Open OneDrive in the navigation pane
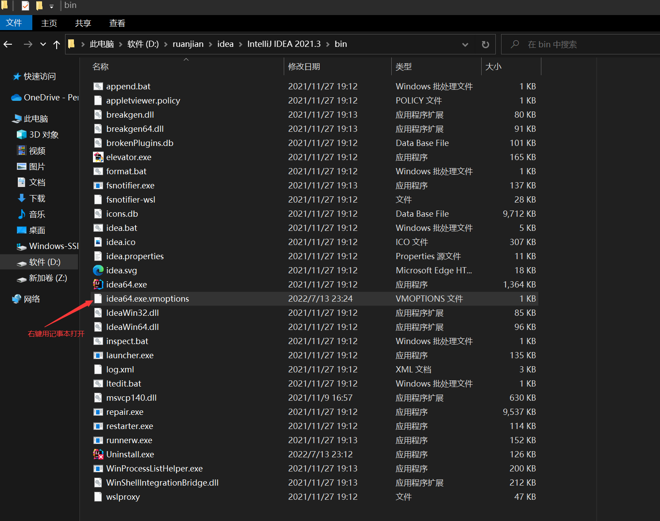The image size is (660, 521). (x=44, y=97)
